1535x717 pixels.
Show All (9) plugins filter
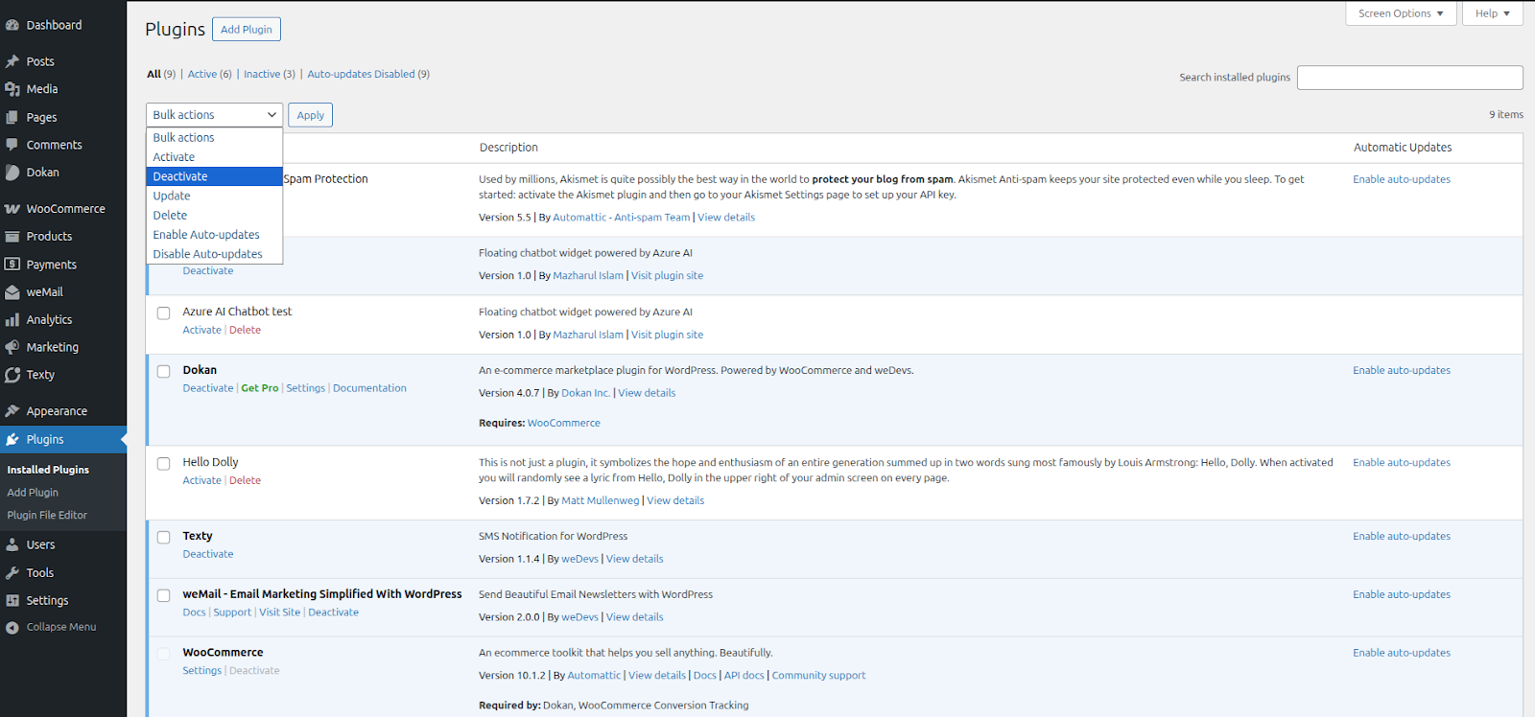click(x=161, y=74)
